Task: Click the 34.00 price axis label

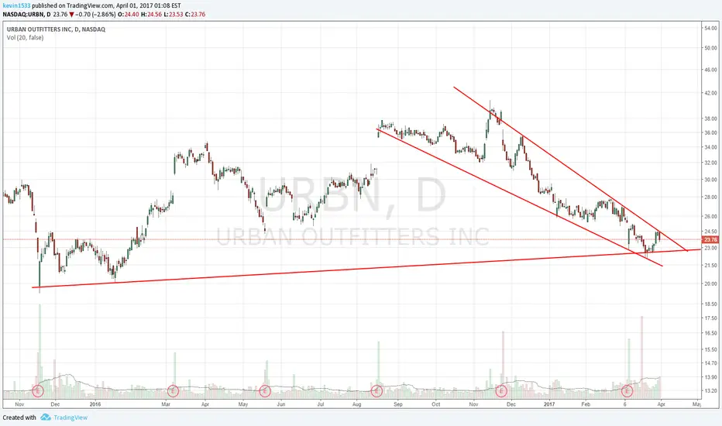Action: pyautogui.click(x=710, y=147)
